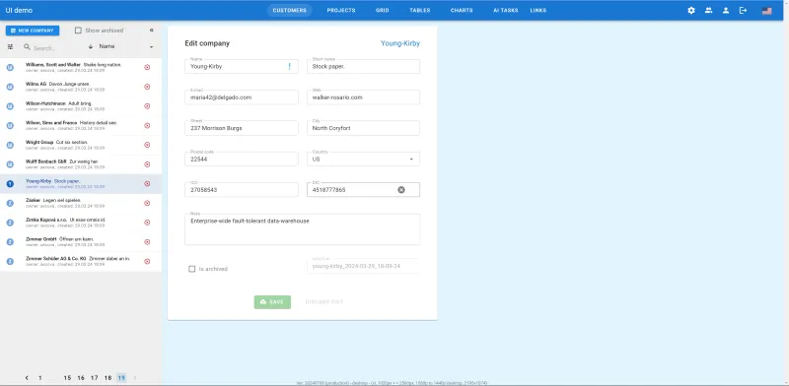Click the Save button
Image resolution: width=789 pixels, height=386 pixels.
tap(272, 302)
